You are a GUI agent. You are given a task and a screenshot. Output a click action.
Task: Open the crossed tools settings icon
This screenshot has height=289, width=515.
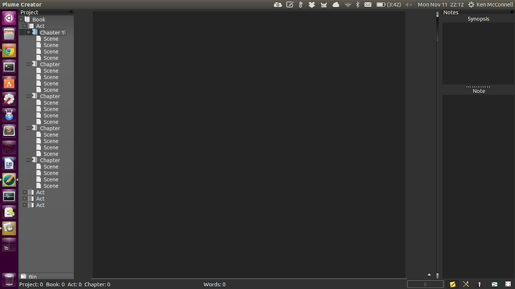[466, 284]
